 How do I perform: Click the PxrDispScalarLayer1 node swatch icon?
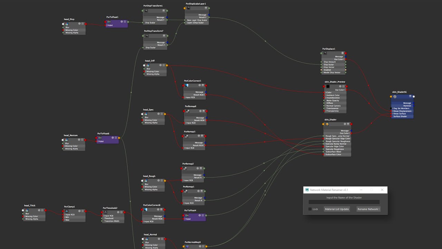[x=189, y=8]
